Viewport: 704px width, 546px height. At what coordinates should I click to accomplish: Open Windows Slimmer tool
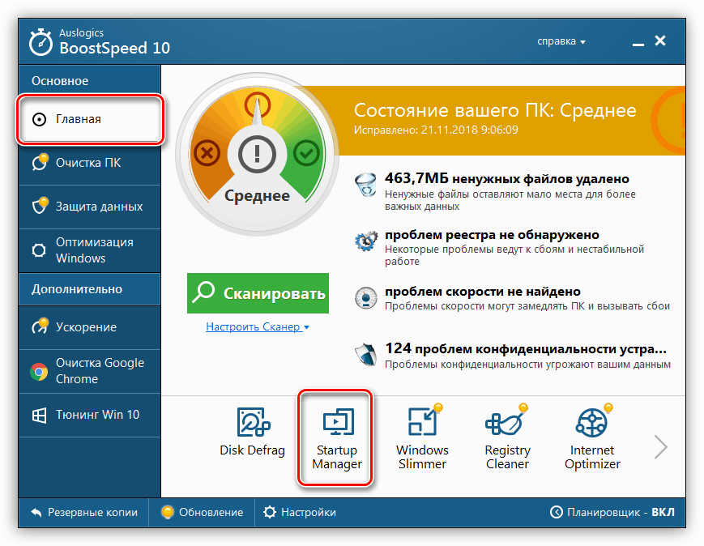point(422,438)
